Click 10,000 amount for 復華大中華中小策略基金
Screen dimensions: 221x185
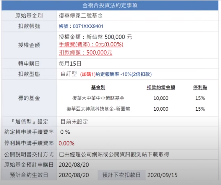[x=161, y=98]
